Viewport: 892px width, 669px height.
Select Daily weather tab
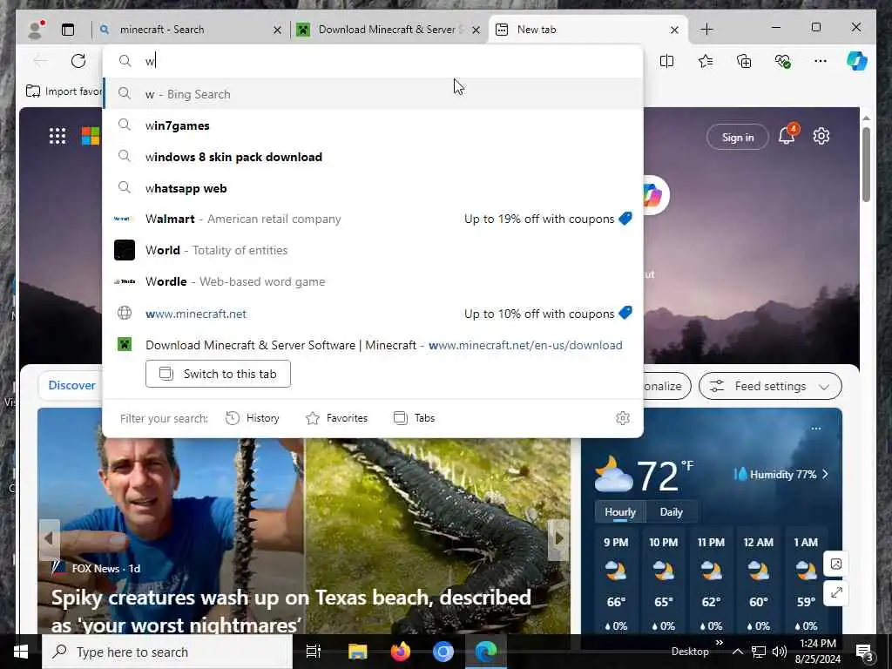point(672,512)
